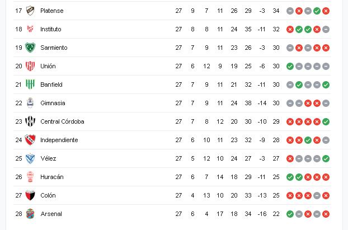Click the Independiente red crest icon
Screen dimensions: 348x230
coord(30,140)
